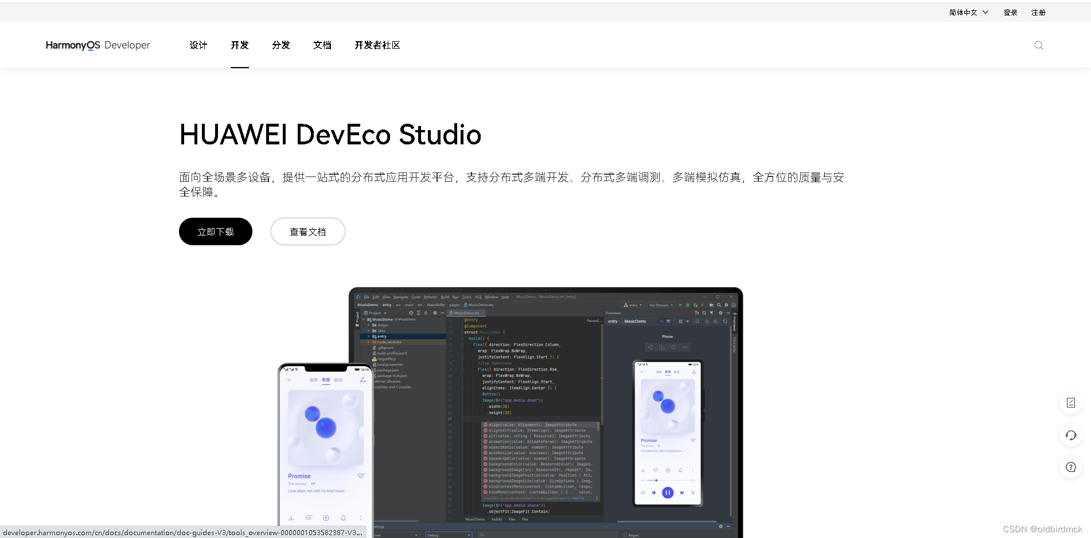Click the 查看文档 button
Screen dimensions: 1091x538
click(x=308, y=231)
